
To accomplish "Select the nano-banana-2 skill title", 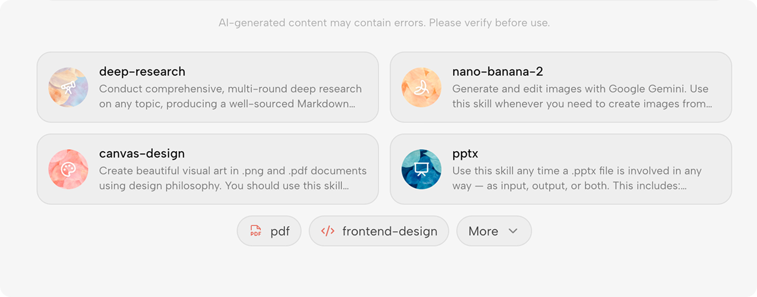I will click(497, 72).
